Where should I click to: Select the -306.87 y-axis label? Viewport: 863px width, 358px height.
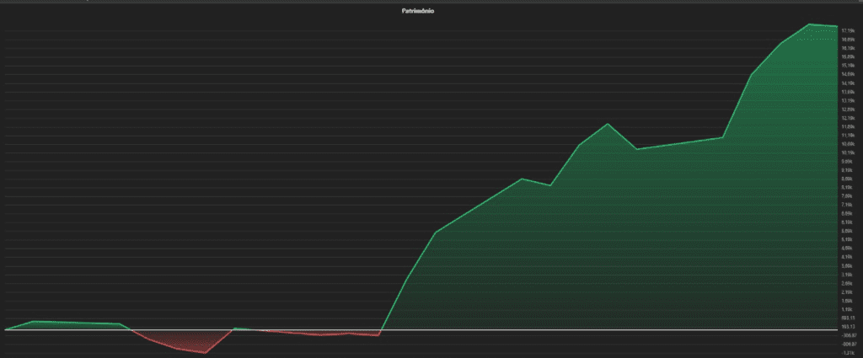tap(848, 335)
